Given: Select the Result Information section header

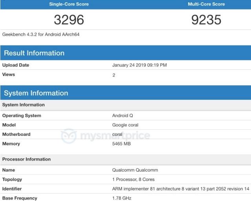Looking at the screenshot, I should click(34, 53).
